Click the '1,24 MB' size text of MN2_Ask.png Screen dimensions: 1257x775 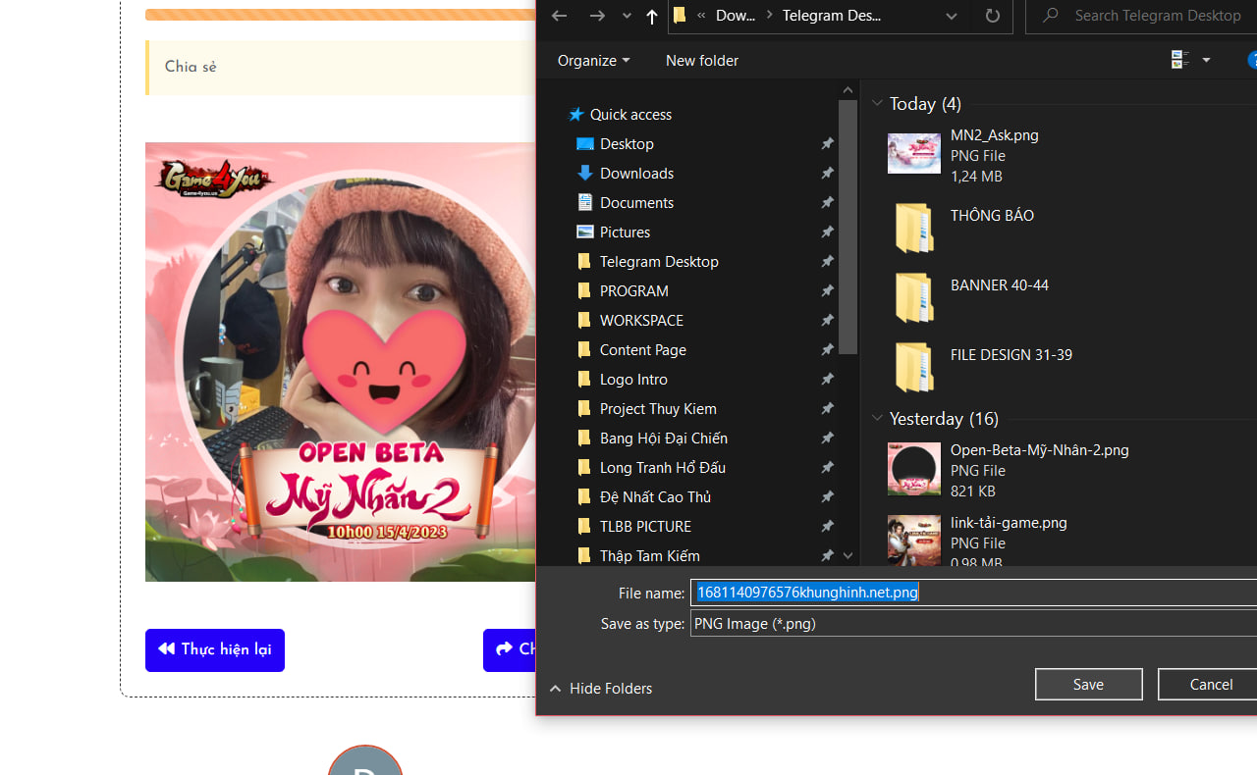pos(976,177)
